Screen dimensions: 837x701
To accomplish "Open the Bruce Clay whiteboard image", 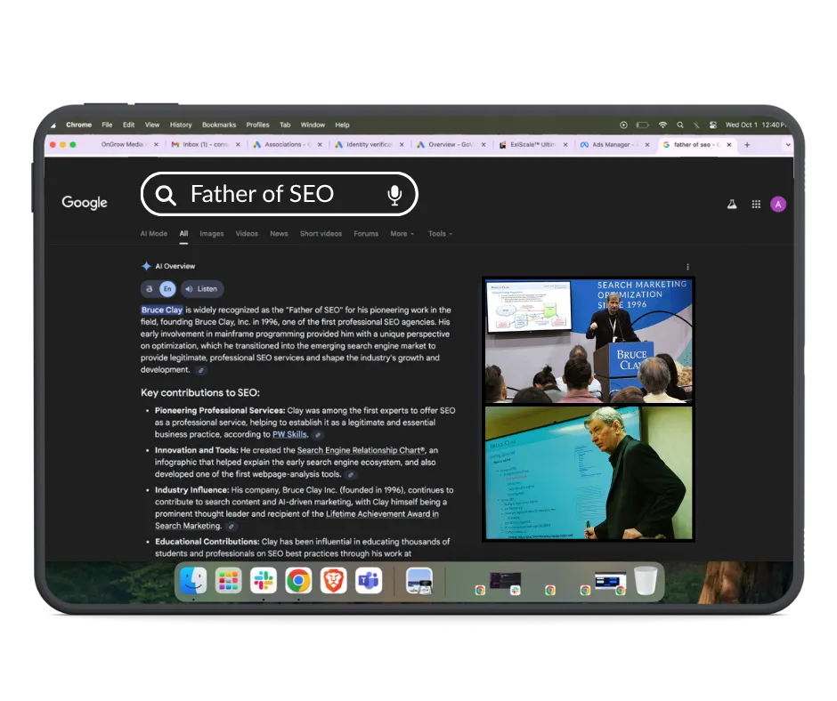I will tap(589, 473).
